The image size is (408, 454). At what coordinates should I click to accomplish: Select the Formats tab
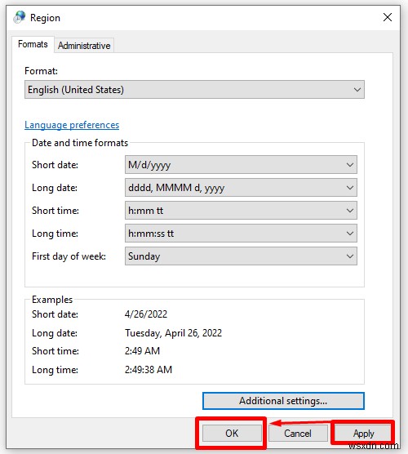click(33, 44)
